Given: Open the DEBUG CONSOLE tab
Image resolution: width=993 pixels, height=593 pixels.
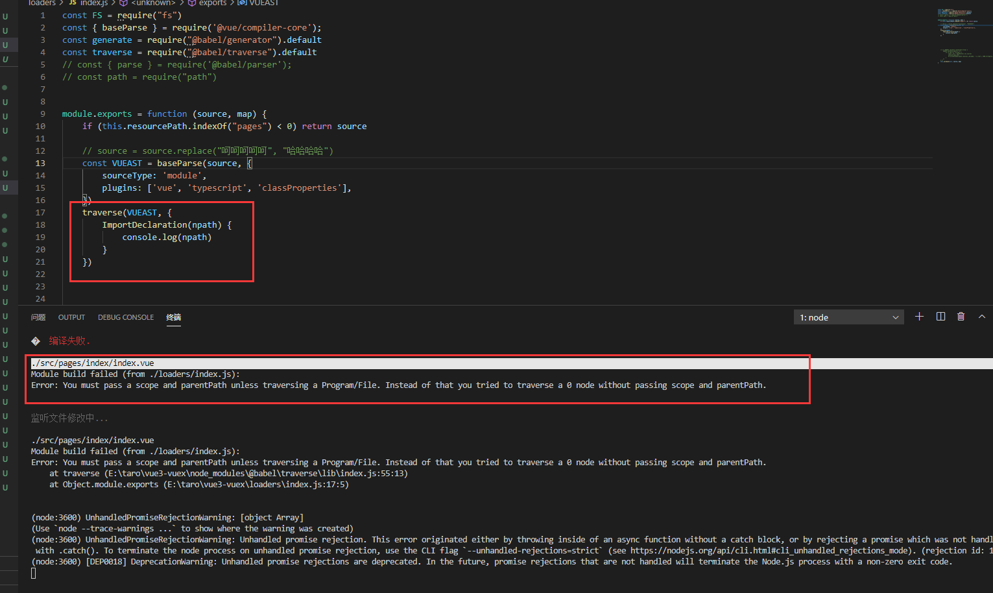Looking at the screenshot, I should (126, 317).
